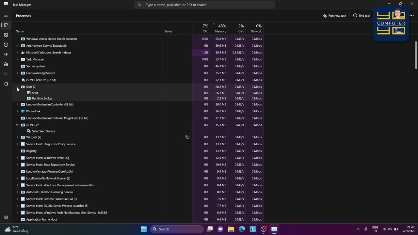The image size is (418, 235).
Task: Sort processes by the Disk column
Action: pyautogui.click(x=237, y=28)
